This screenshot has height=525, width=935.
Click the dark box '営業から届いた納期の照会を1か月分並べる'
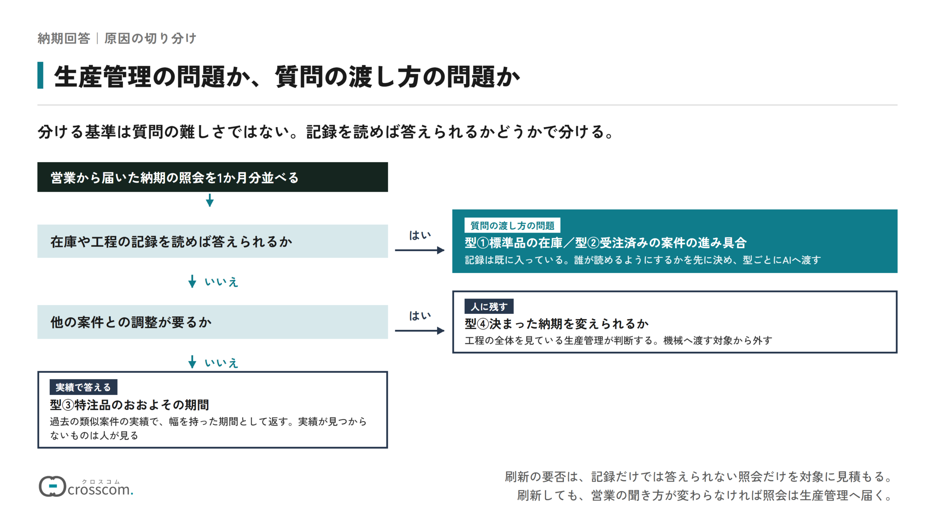tap(213, 177)
